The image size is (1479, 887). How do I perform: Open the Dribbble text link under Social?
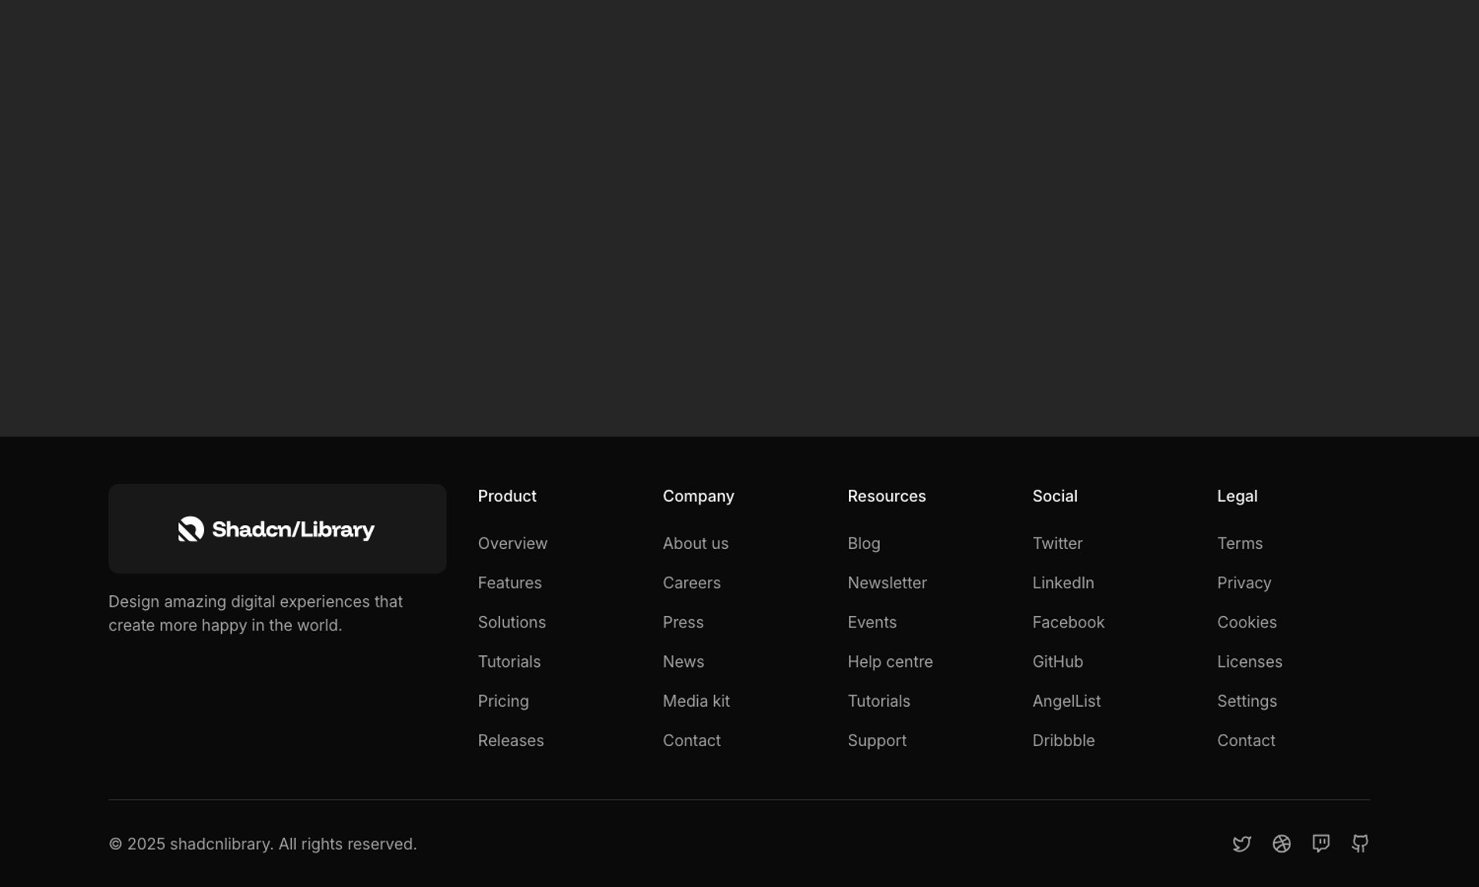point(1063,741)
